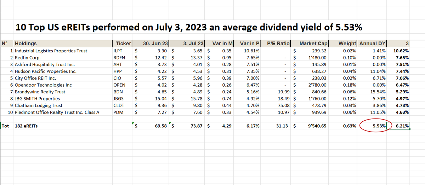This screenshot has height=185, width=425.
Task: Select the 13.37 July price for Redfin
Action: click(x=188, y=58)
